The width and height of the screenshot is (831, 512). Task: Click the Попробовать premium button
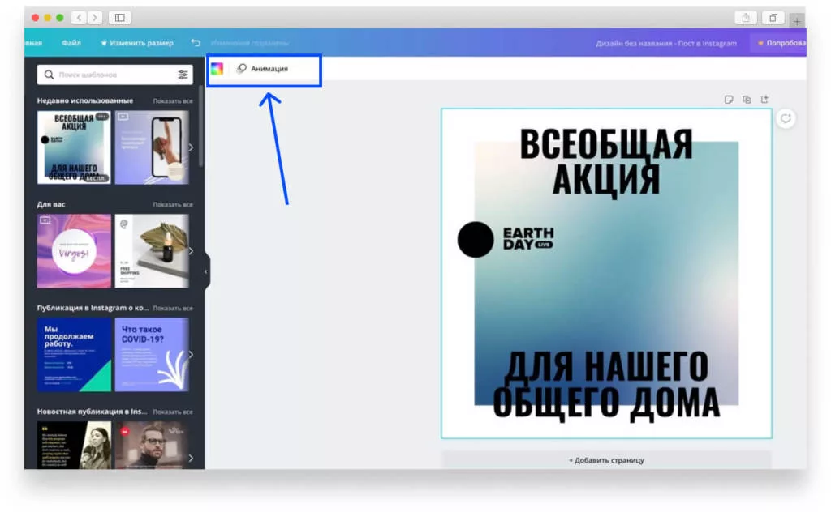(x=779, y=43)
